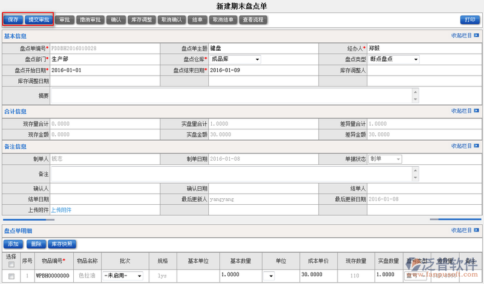Collapse the 备注信息 section arrow icon
The width and height of the screenshot is (484, 284).
click(x=478, y=146)
